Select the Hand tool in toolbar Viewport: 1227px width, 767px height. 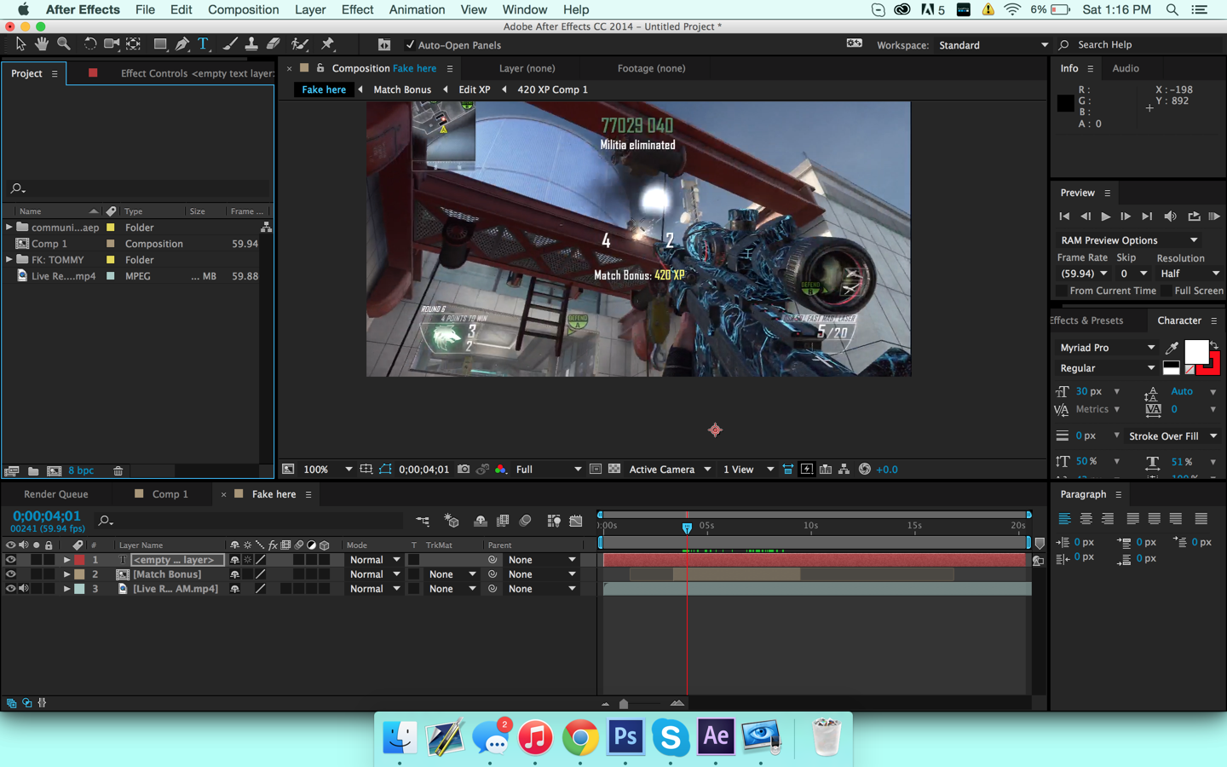coord(42,44)
